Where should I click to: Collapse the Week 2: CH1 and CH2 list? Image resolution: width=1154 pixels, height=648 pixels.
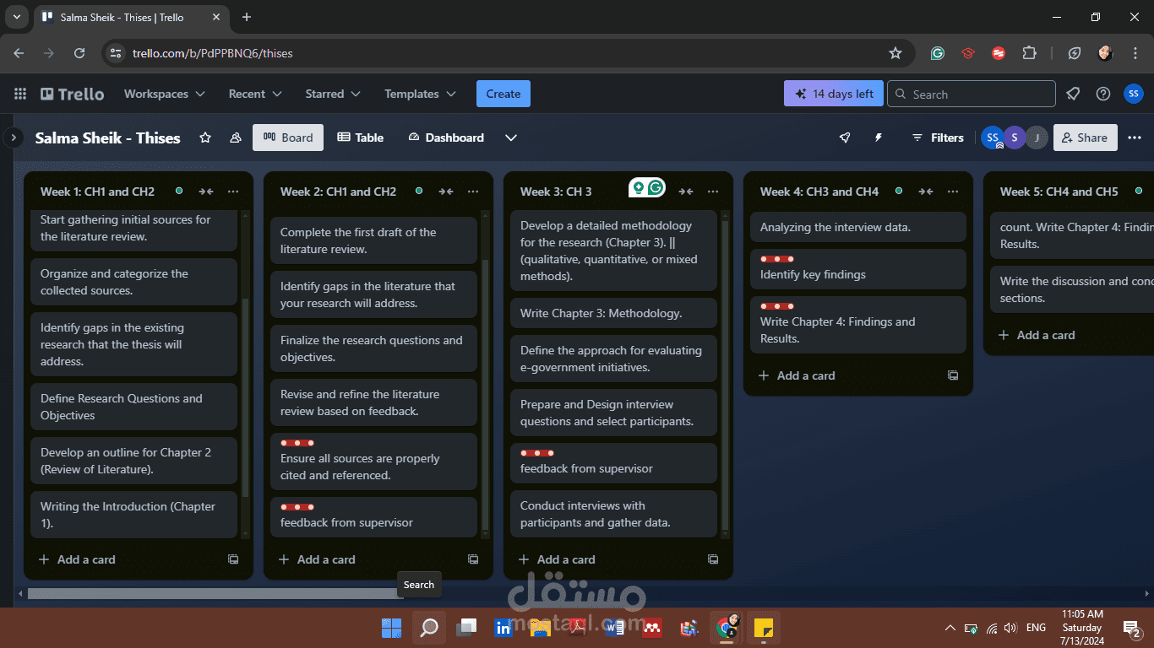tap(446, 192)
